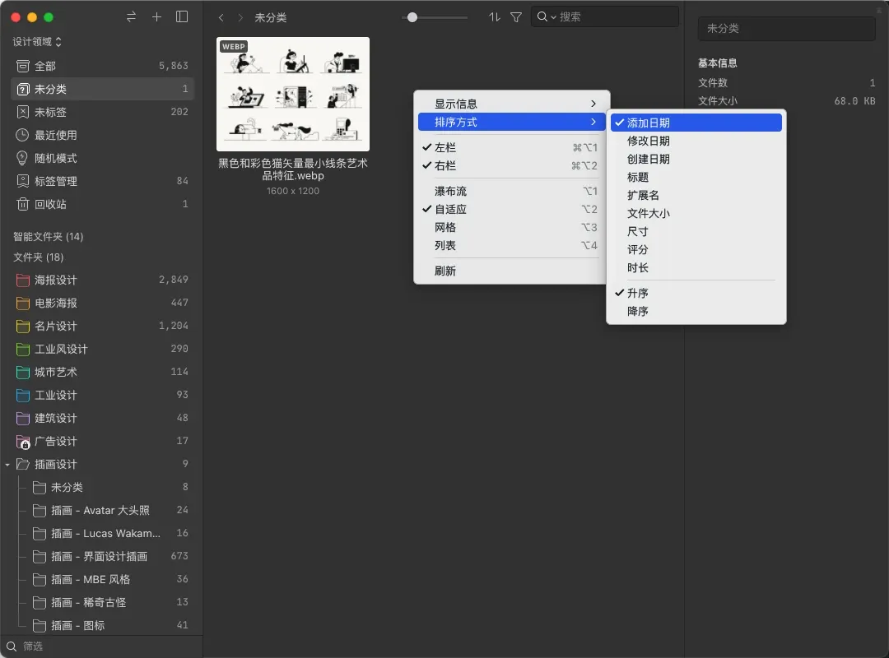The width and height of the screenshot is (889, 658).
Task: Select the 全部 library icon
Action: [x=23, y=67]
